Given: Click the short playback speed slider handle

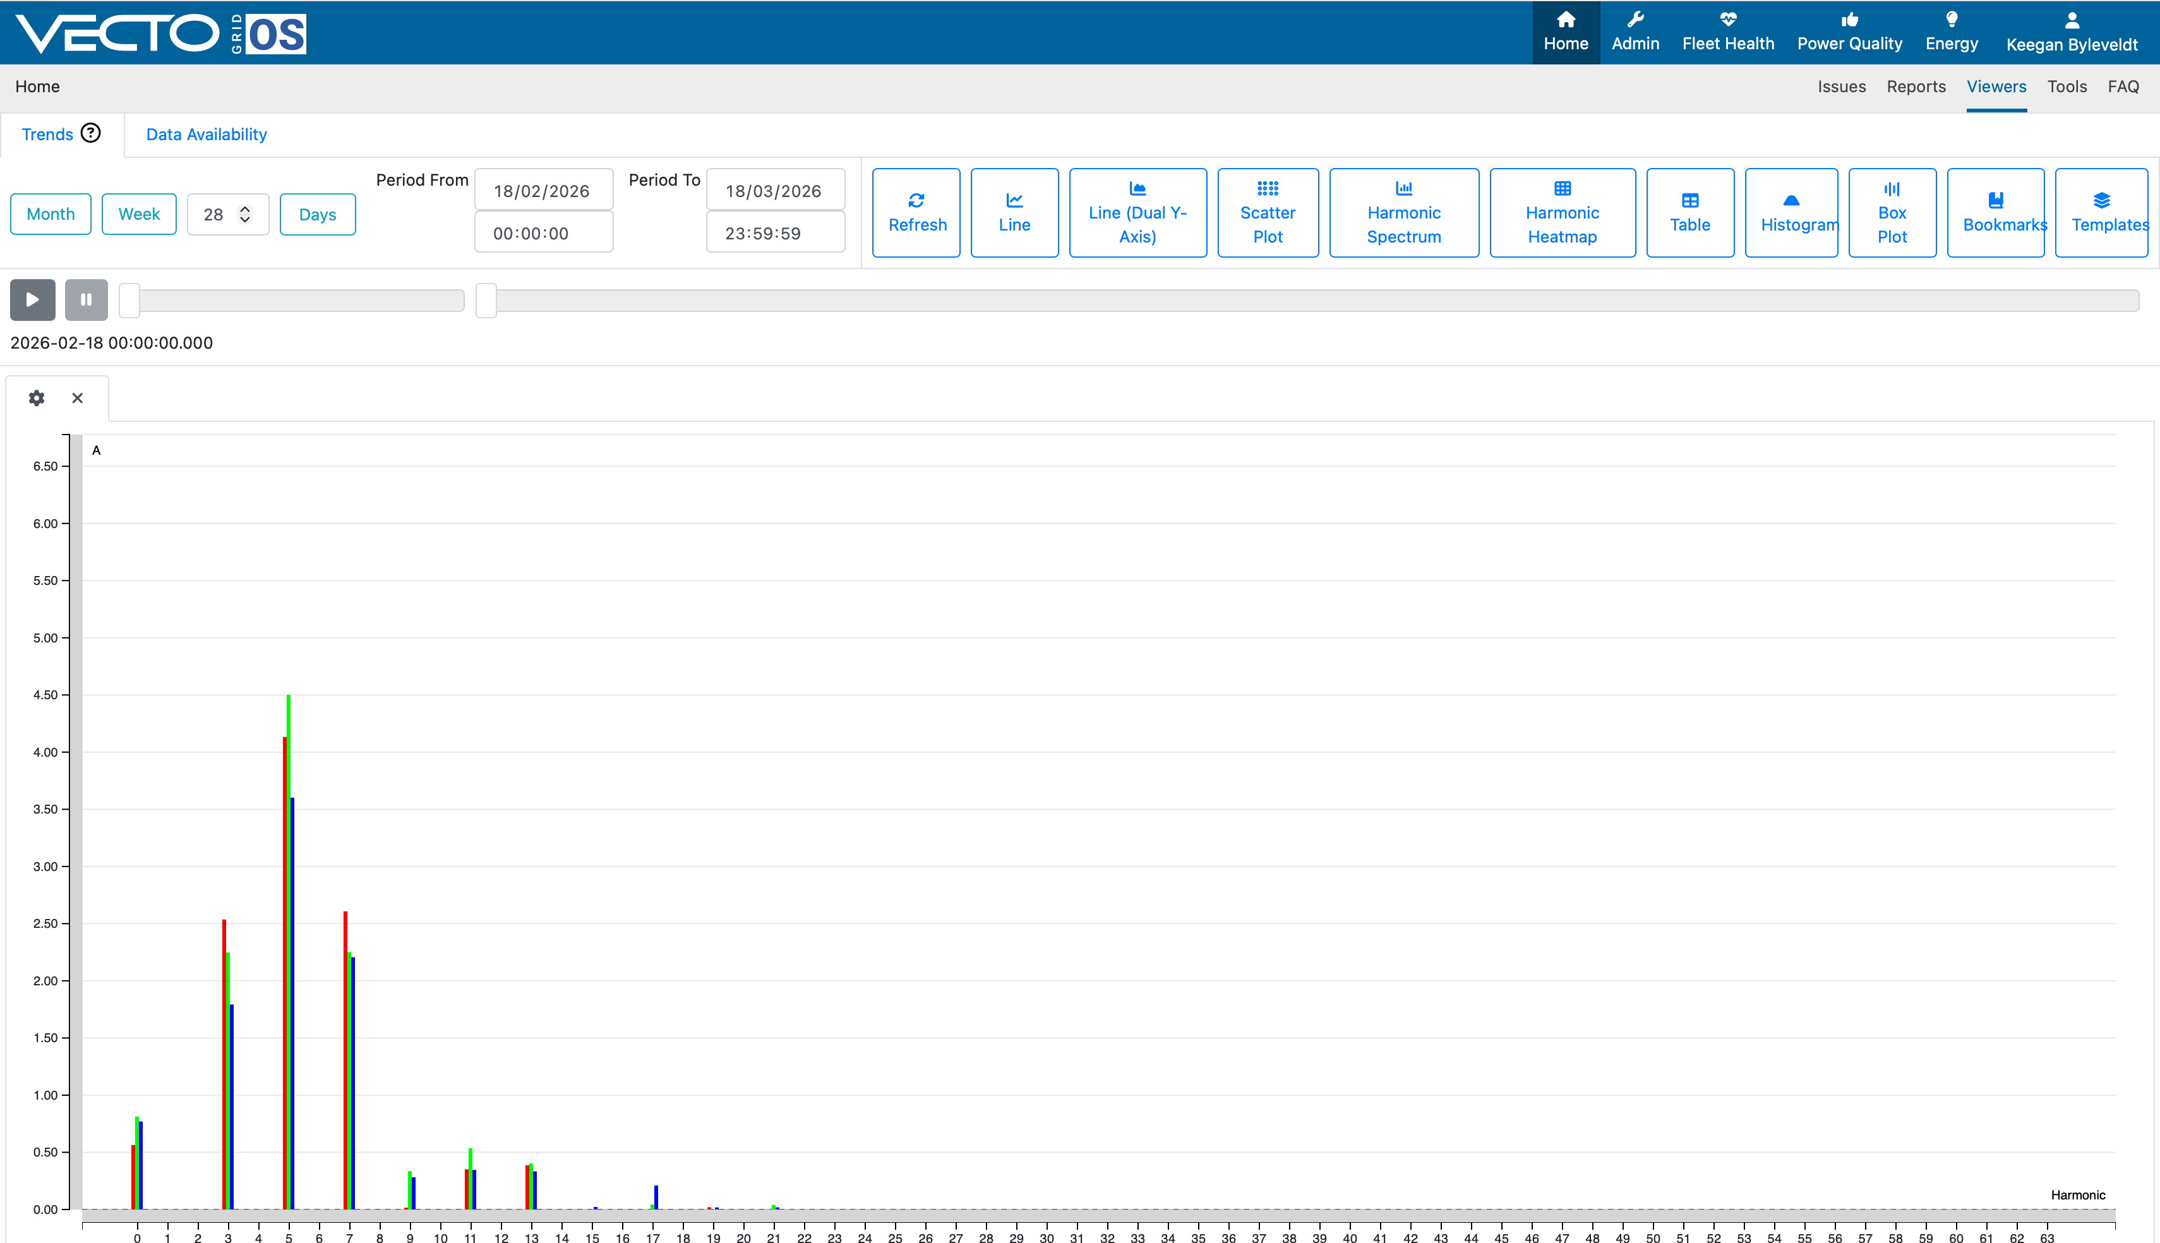Looking at the screenshot, I should coord(129,301).
